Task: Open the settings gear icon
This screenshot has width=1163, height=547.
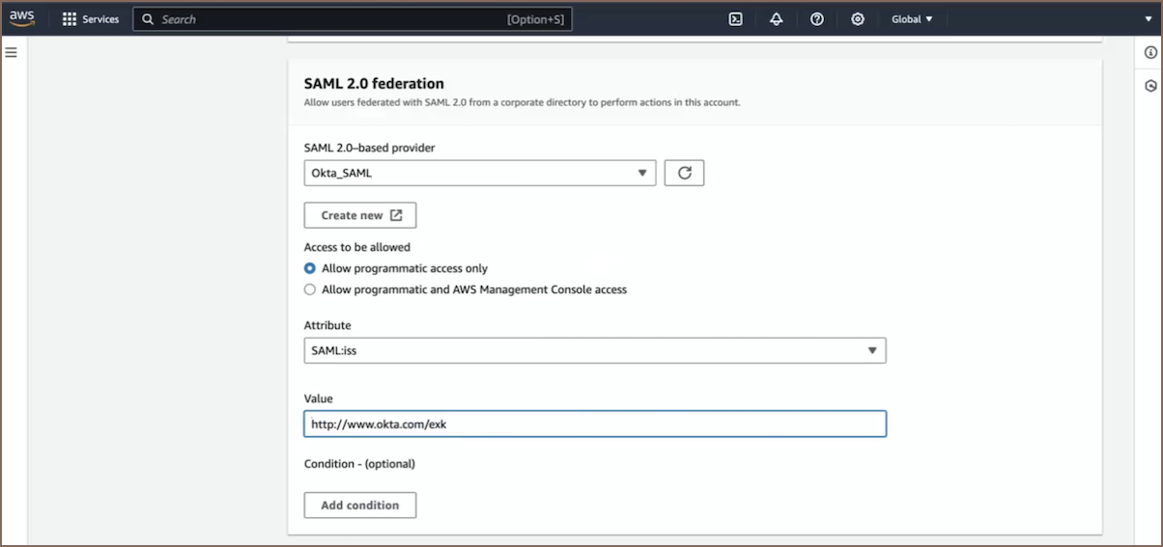Action: tap(857, 19)
